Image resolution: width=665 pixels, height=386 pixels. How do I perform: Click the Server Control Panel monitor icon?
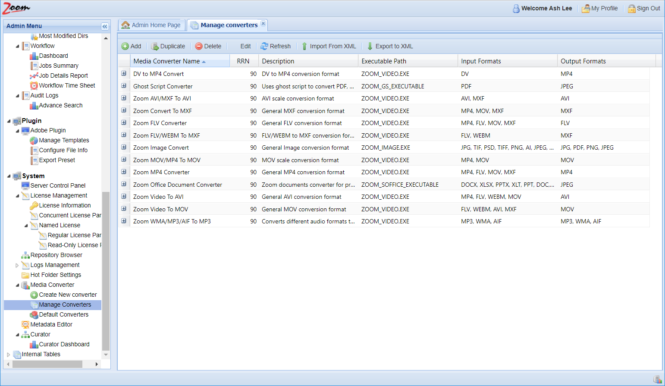(25, 186)
